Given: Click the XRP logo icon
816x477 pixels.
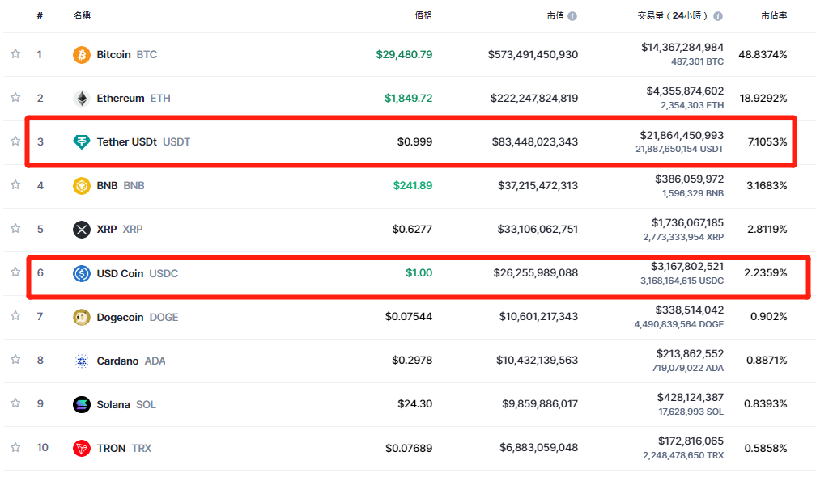Looking at the screenshot, I should (82, 230).
